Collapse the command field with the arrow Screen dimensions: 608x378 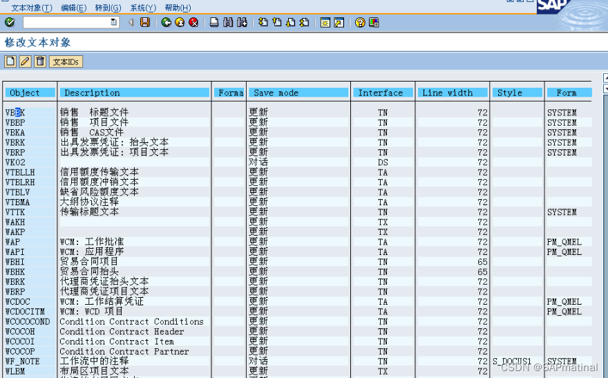[x=131, y=23]
